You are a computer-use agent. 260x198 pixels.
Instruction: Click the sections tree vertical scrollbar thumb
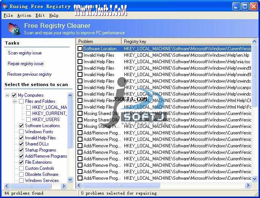[x=70, y=123]
